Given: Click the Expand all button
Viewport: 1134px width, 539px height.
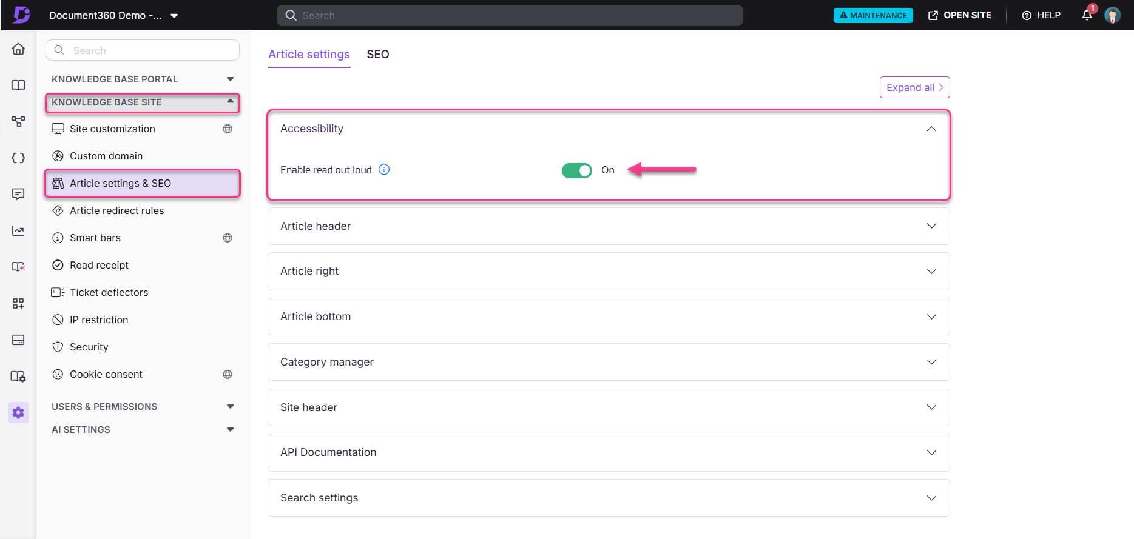Looking at the screenshot, I should click(914, 87).
